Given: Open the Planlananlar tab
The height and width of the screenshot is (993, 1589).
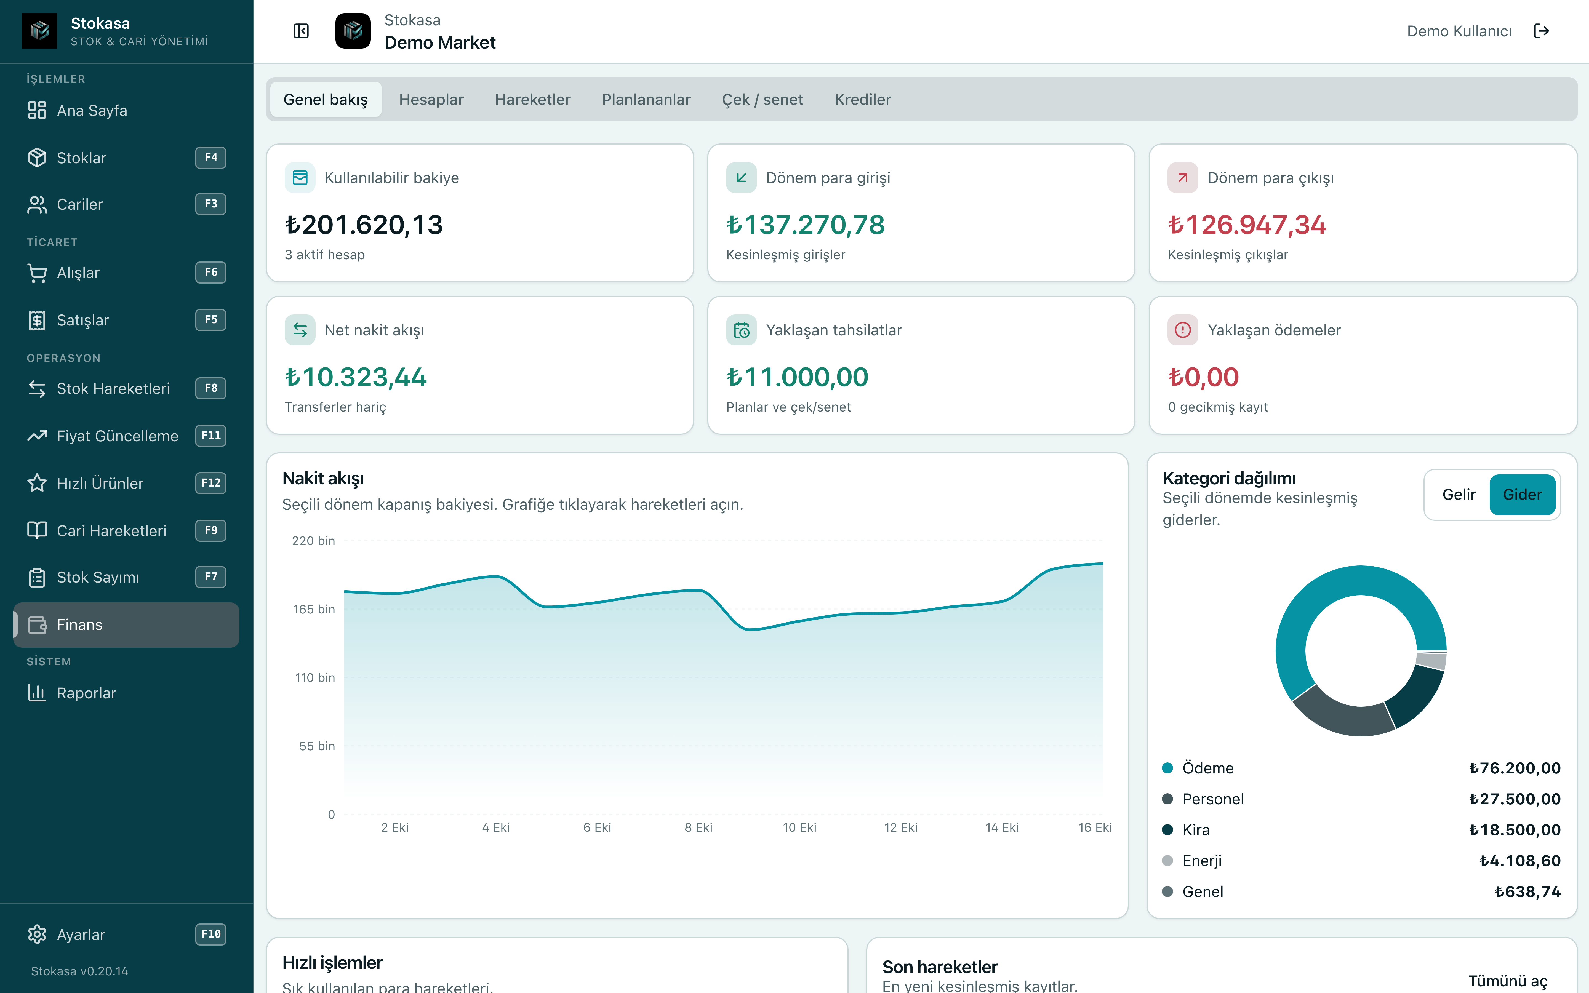Looking at the screenshot, I should pos(646,99).
